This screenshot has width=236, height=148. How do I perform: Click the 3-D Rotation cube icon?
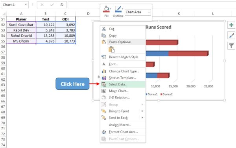point(104,97)
